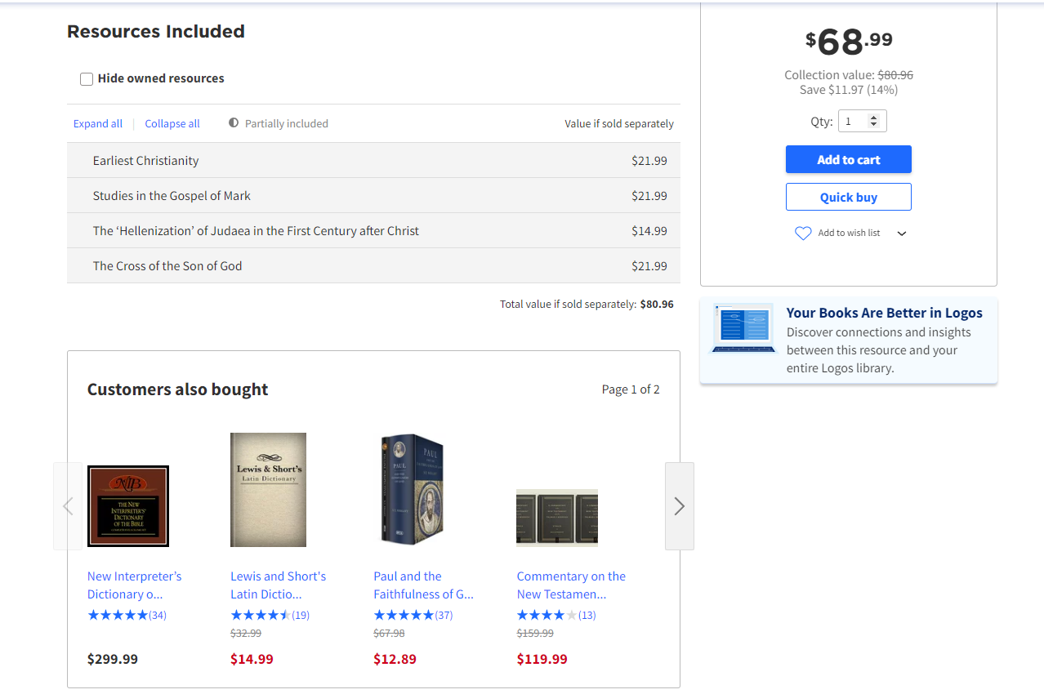Click the 34 reviews star rating
Screen dimensions: 1044x694
point(127,615)
